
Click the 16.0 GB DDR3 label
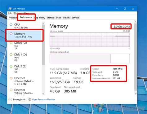pos(121,27)
